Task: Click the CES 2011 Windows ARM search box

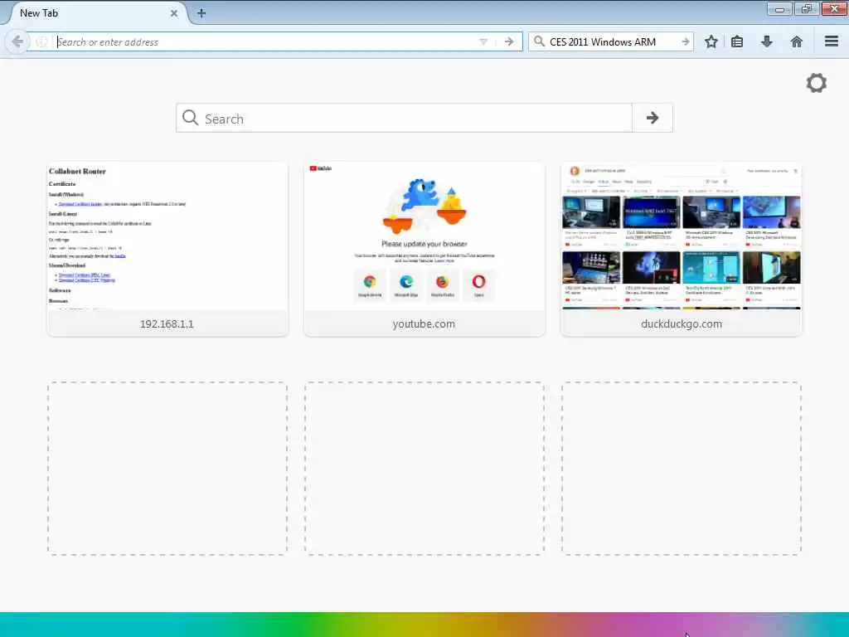Action: (x=612, y=41)
